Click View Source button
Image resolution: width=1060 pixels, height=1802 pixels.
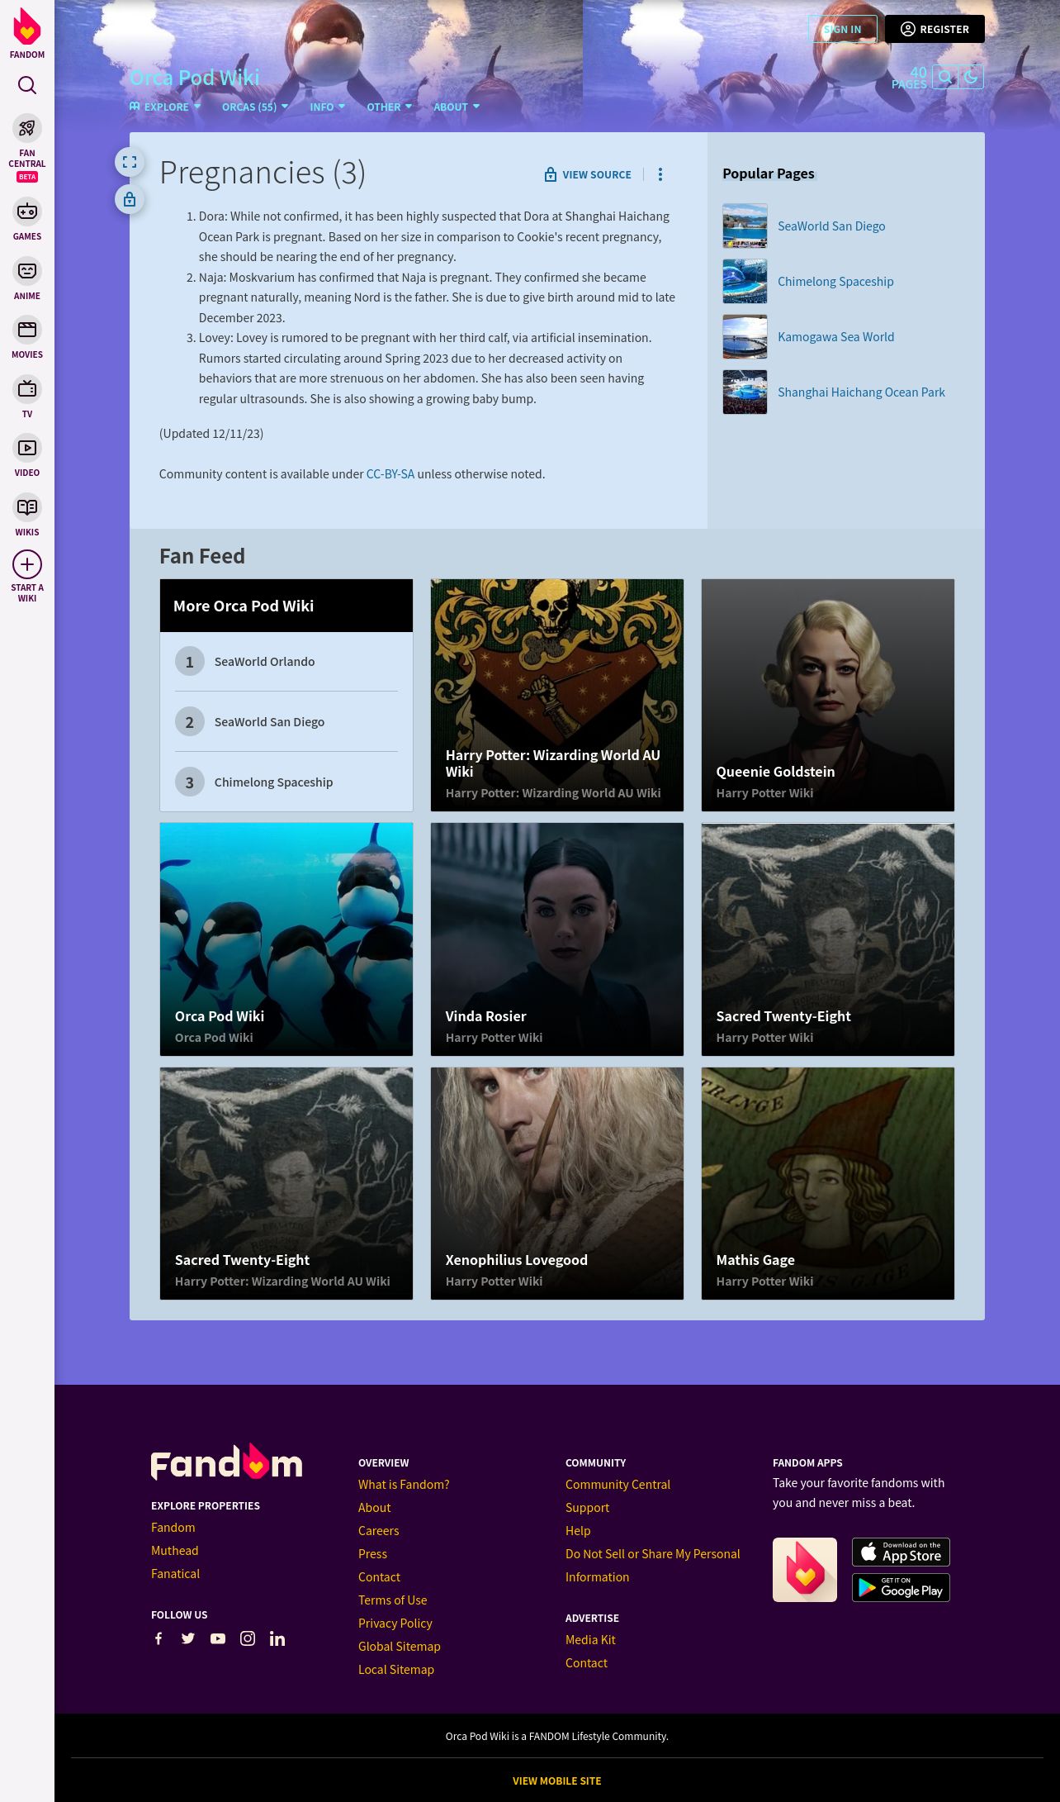(x=588, y=174)
